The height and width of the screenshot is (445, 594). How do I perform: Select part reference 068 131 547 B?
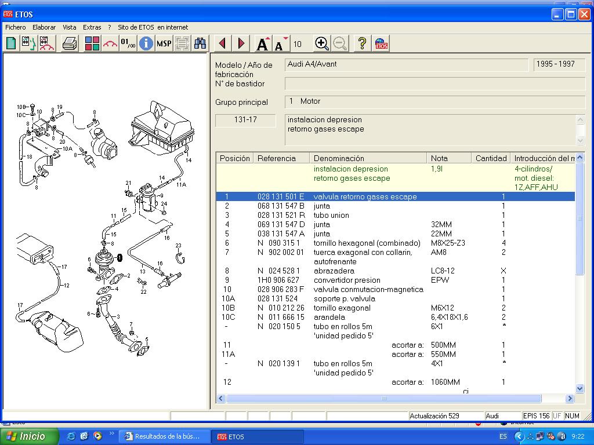tap(281, 206)
